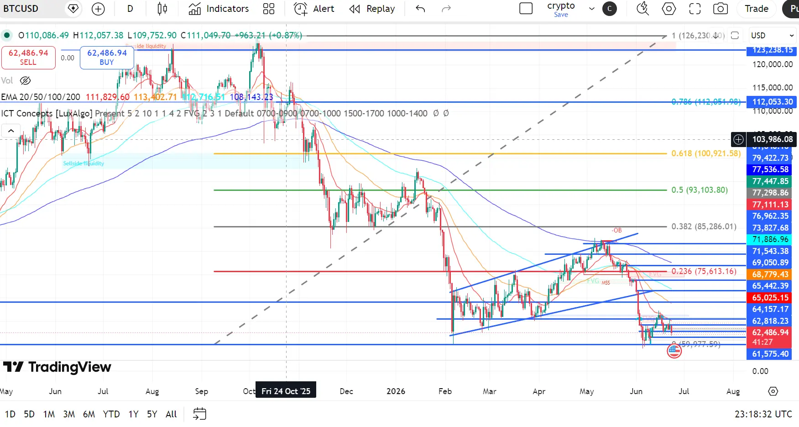Toggle the Vol indicator visibility eye
Screen dimensions: 799x427
[x=26, y=81]
